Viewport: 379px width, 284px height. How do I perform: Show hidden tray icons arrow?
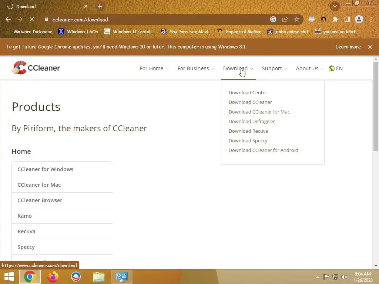317,277
